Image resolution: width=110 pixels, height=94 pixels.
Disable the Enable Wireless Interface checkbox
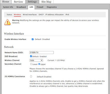[33, 39]
